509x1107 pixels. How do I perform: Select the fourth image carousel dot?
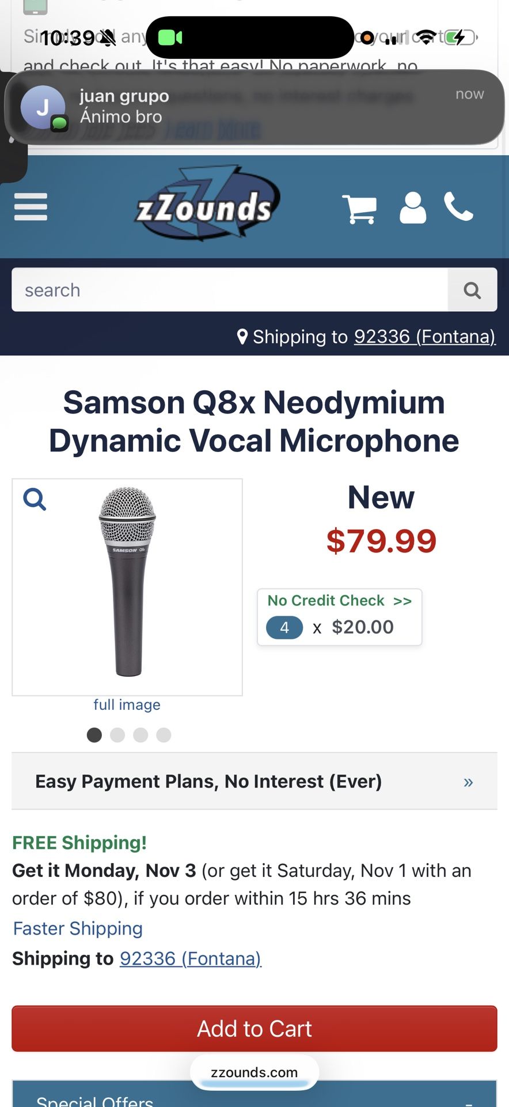point(164,735)
